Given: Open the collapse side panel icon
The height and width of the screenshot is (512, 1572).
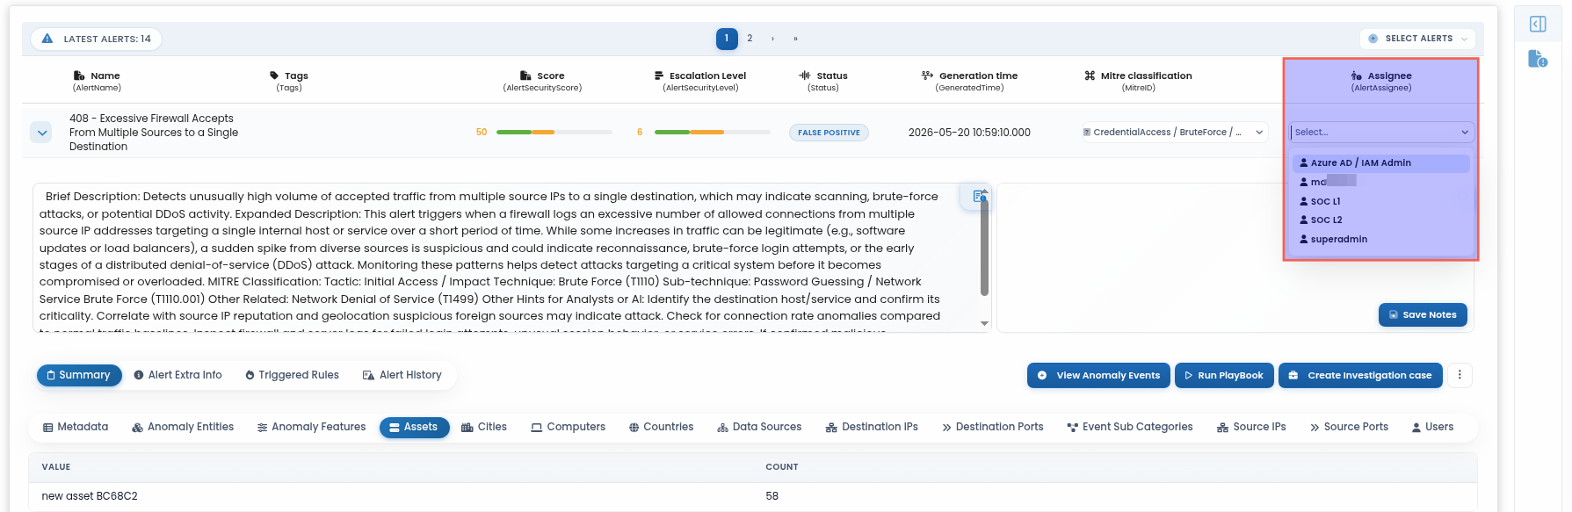Looking at the screenshot, I should 1538,24.
